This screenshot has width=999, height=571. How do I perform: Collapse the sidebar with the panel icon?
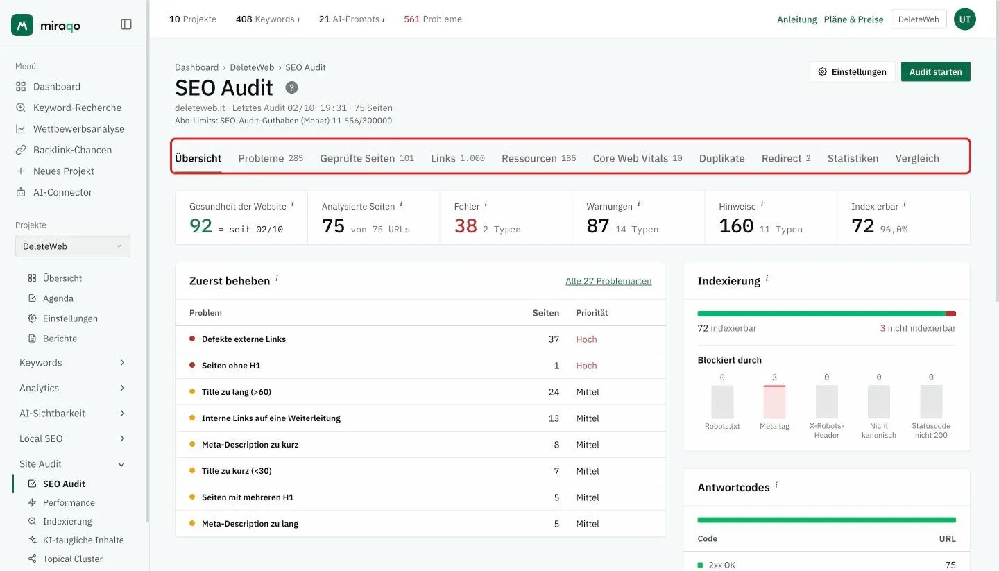[126, 25]
